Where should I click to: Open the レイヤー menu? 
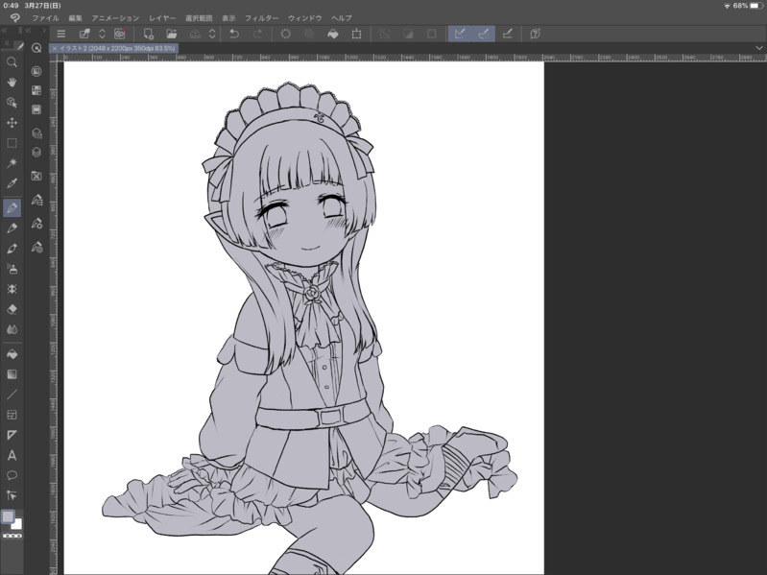point(162,18)
